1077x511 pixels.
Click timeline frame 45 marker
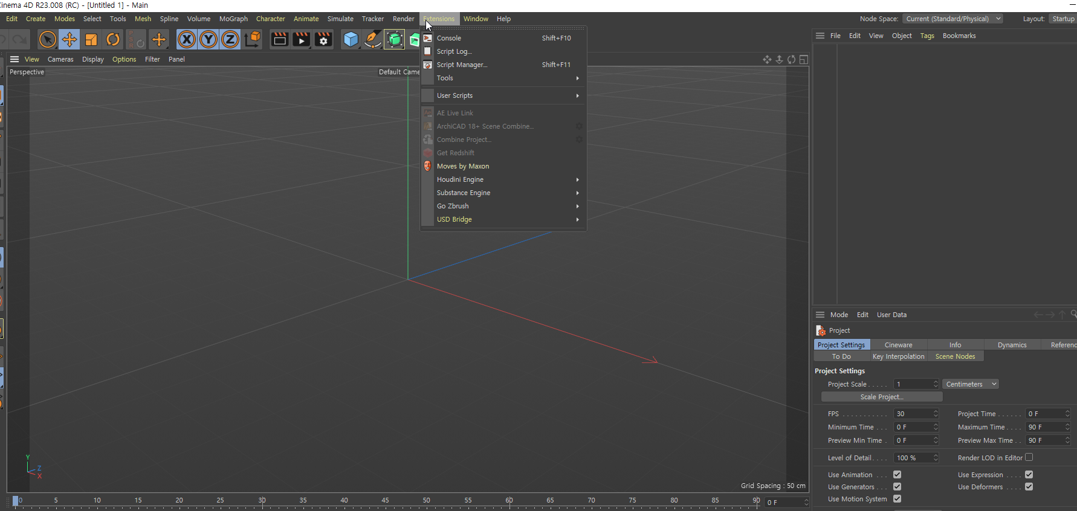385,501
